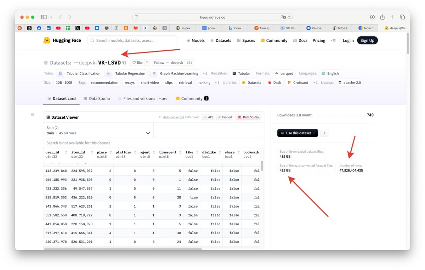Open a new Safari tab with plus
Screen dimensions: 425x270
click(x=392, y=17)
